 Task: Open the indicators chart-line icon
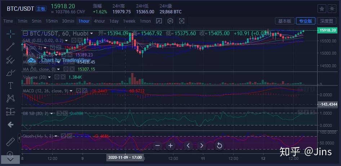[x=159, y=21]
